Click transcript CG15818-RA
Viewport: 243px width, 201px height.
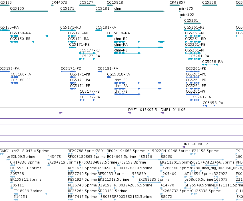pos(110,36)
